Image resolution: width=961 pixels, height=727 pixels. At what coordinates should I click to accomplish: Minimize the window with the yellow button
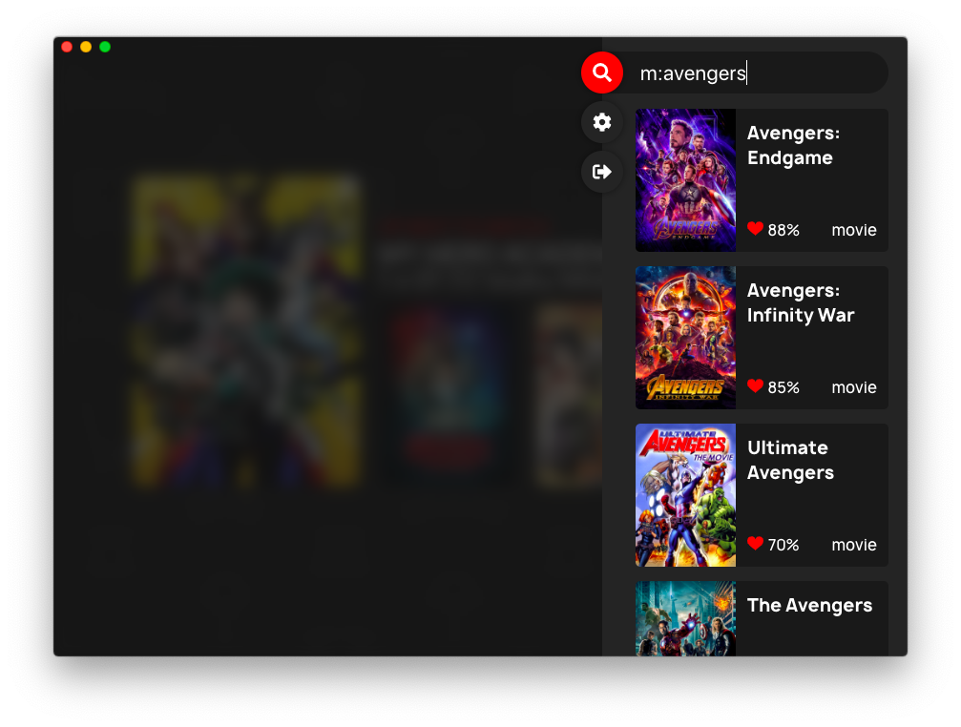(x=86, y=47)
